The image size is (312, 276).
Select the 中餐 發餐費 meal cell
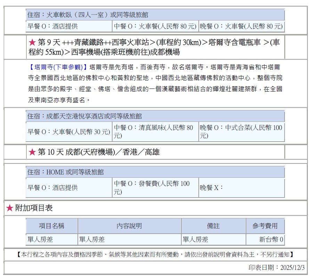pyautogui.click(x=155, y=187)
